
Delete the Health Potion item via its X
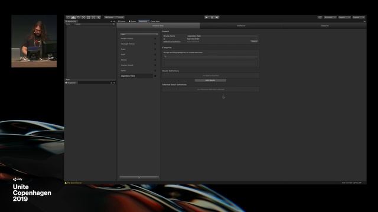[155, 38]
